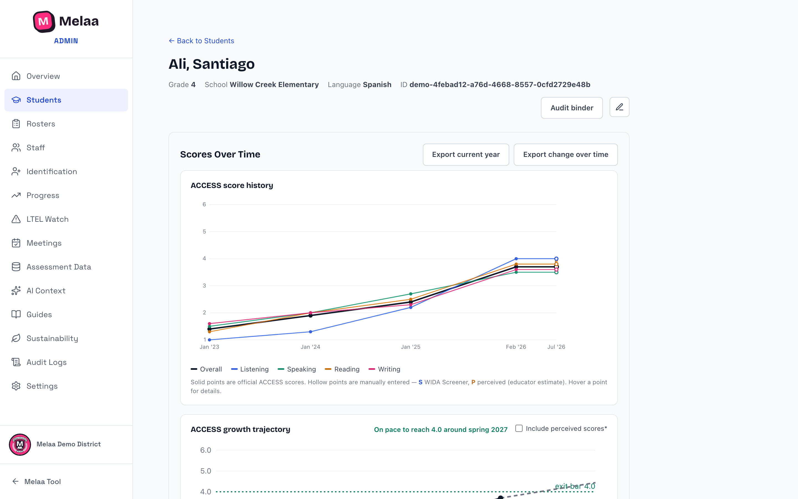
Task: Click the Listening data point at Jan '24
Action: click(310, 332)
